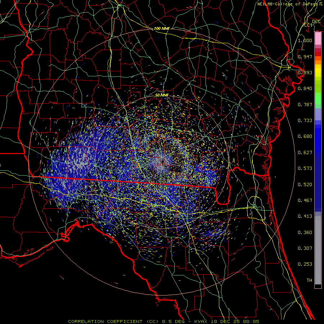The height and width of the screenshot is (324, 324).
Task: Click the "10 DEC 25 00:05" timestamp
Action: point(235,321)
